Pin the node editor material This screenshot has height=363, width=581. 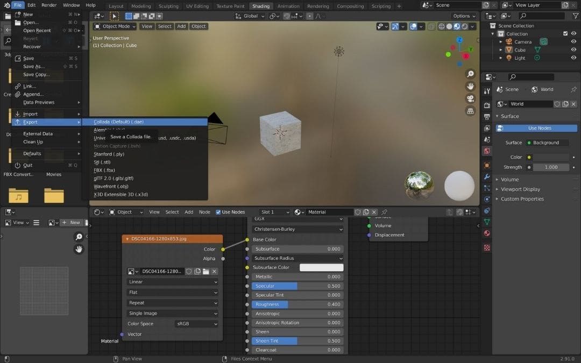384,212
